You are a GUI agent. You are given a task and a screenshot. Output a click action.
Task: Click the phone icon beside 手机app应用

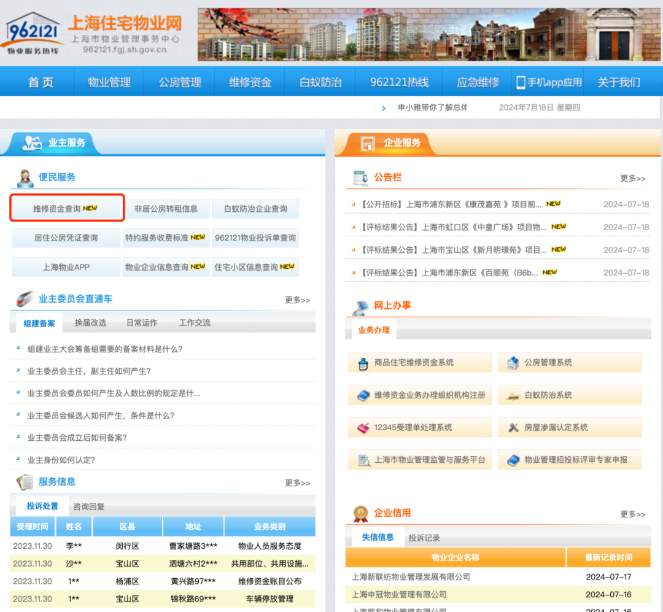coord(521,82)
